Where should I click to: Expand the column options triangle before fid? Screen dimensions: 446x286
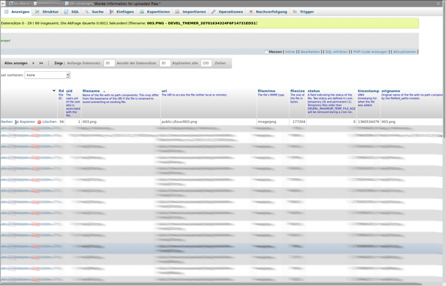[54, 91]
